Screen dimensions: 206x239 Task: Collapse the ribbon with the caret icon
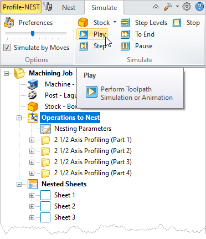pyautogui.click(x=156, y=7)
